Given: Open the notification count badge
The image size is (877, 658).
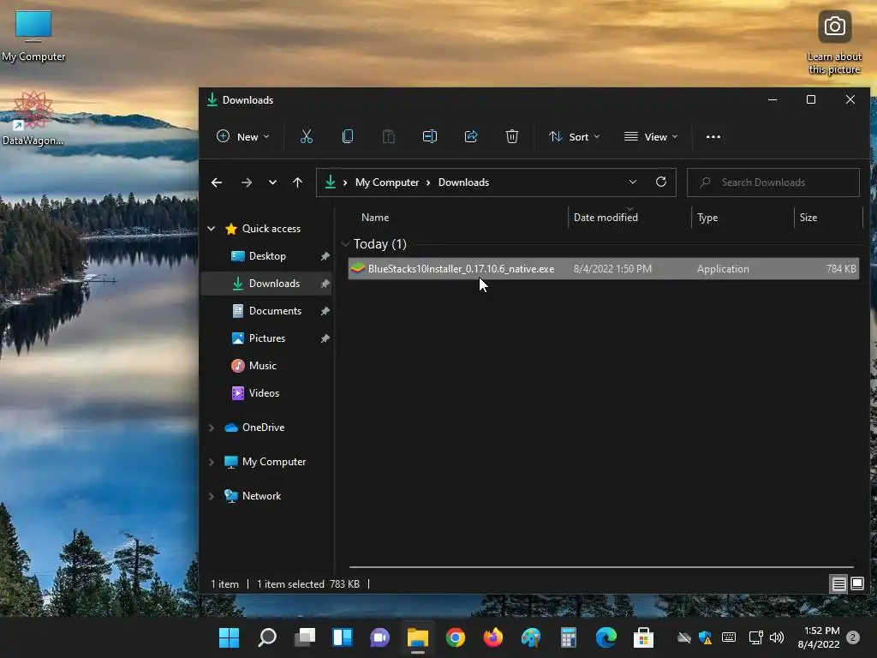Looking at the screenshot, I should (853, 637).
